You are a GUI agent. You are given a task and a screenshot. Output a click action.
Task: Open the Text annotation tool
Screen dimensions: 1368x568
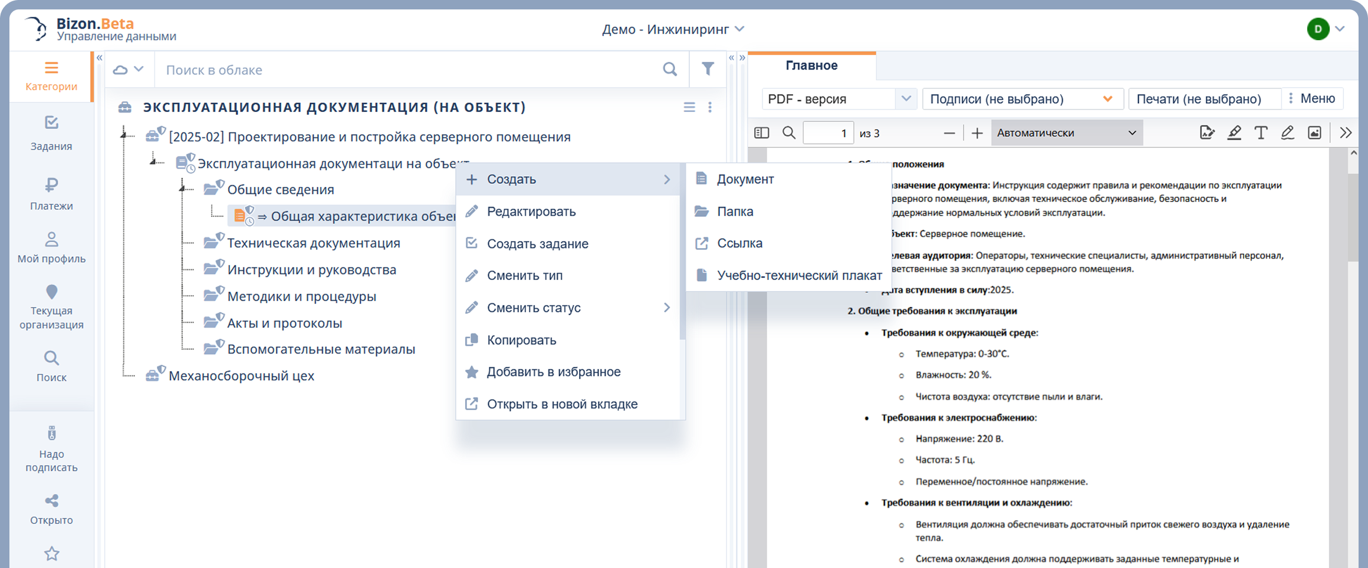[1261, 133]
